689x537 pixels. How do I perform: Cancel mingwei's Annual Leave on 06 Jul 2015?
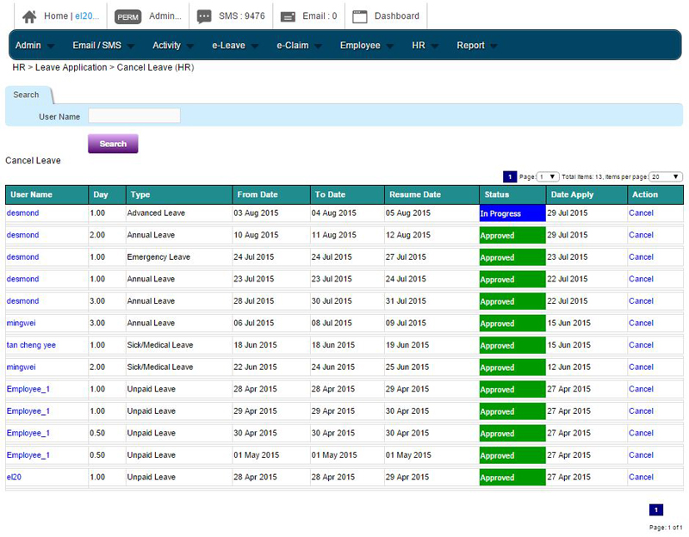[641, 323]
